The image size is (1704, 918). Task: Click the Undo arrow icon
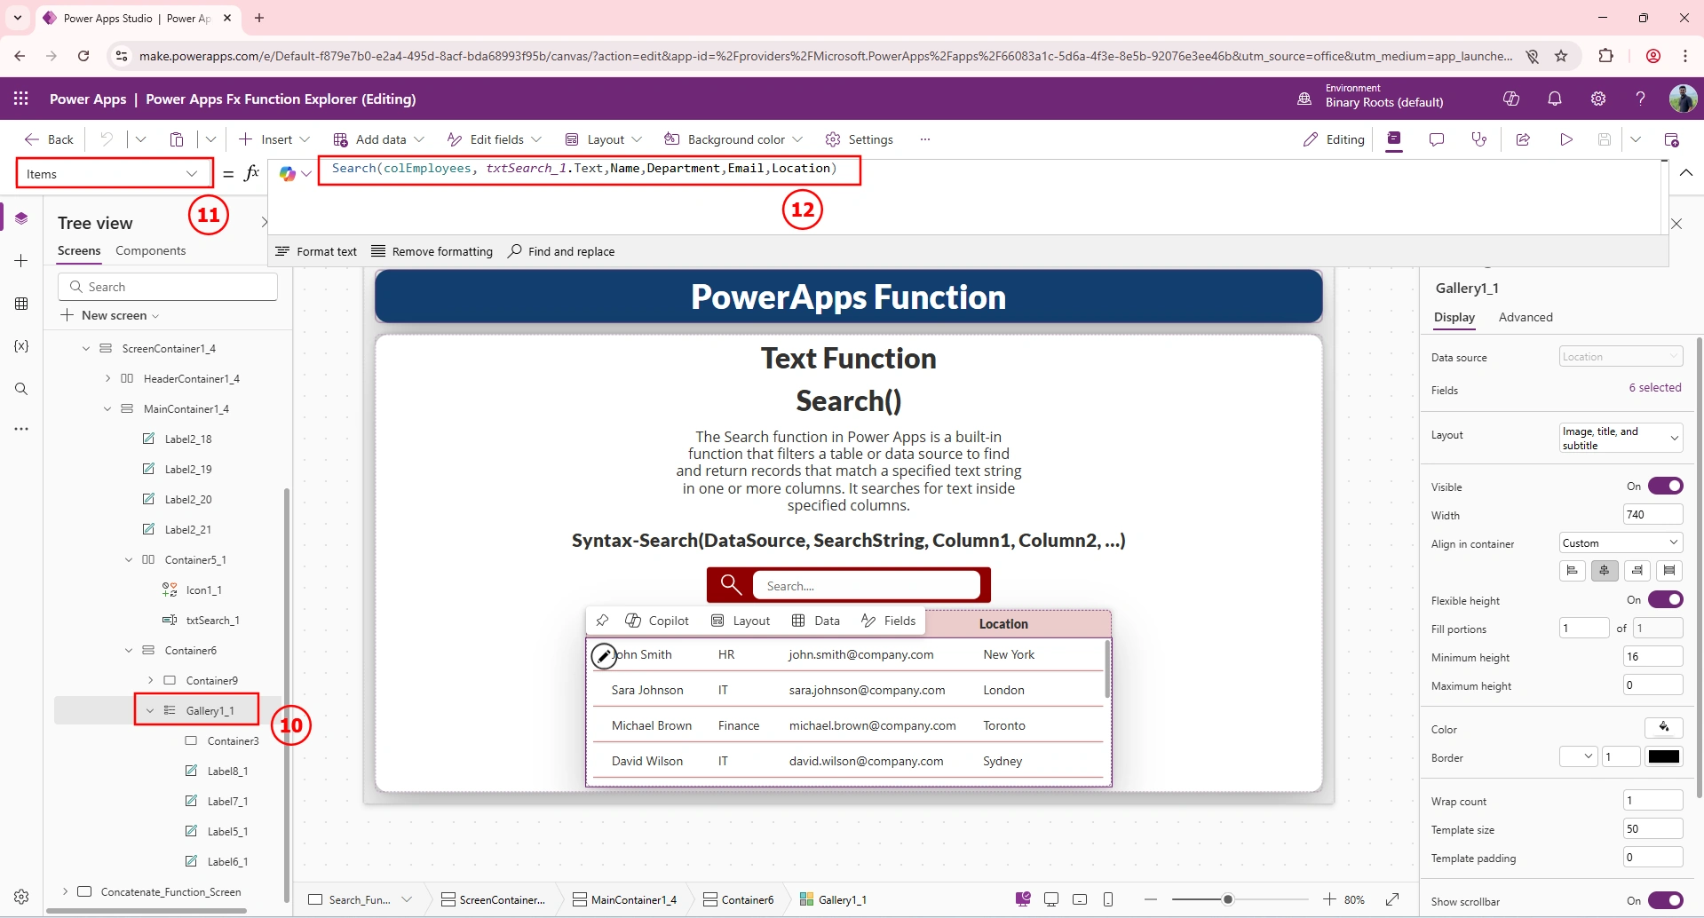107,139
